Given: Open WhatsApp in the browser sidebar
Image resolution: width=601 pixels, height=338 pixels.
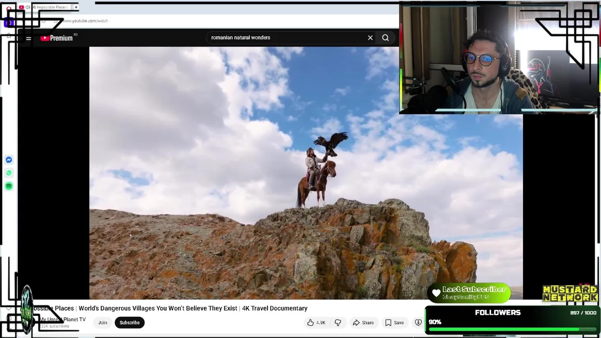Looking at the screenshot, I should tap(9, 173).
